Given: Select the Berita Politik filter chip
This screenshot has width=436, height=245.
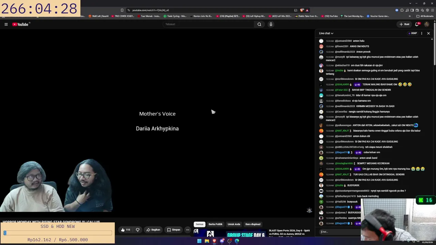Looking at the screenshot, I should click(215, 224).
